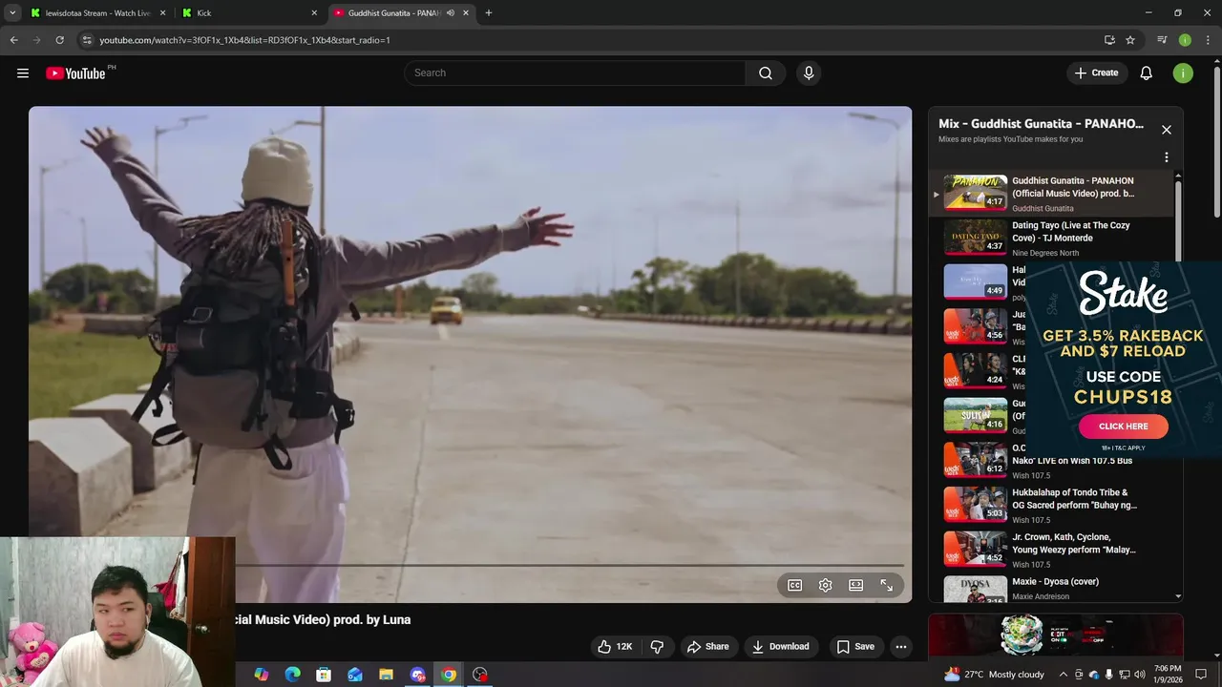Open Copilot from taskbar
Screen dimensions: 1222x687
262,675
